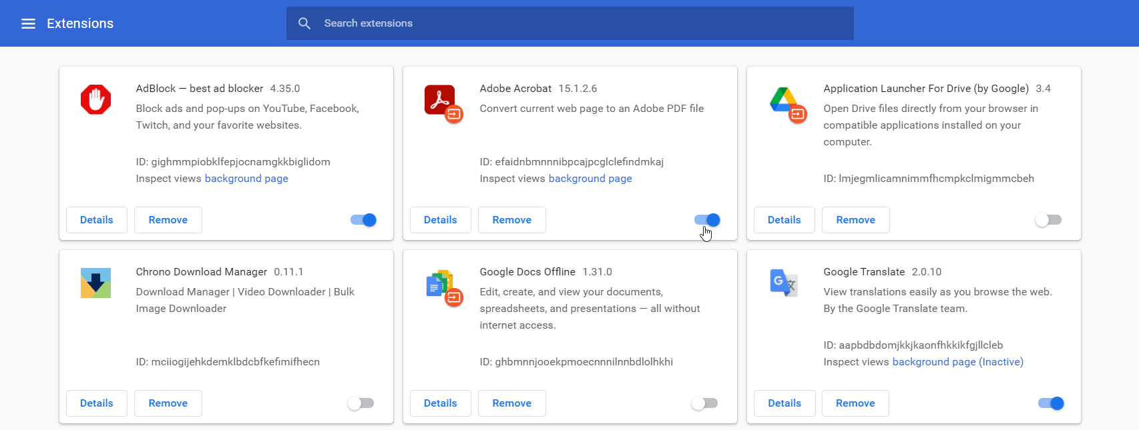Remove the AdBlock extension
This screenshot has width=1139, height=430.
tap(168, 220)
